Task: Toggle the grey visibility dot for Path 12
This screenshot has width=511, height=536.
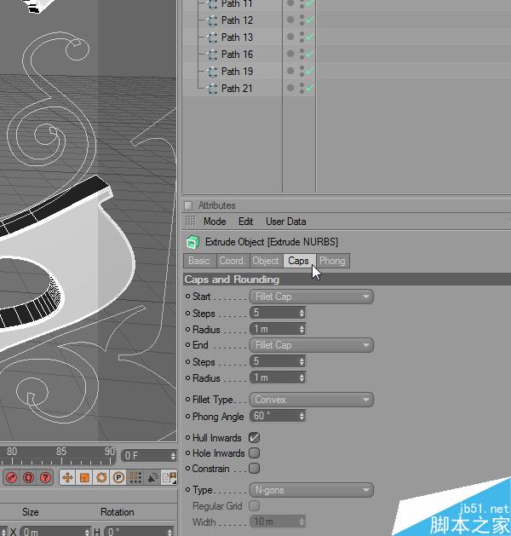Action: click(290, 20)
